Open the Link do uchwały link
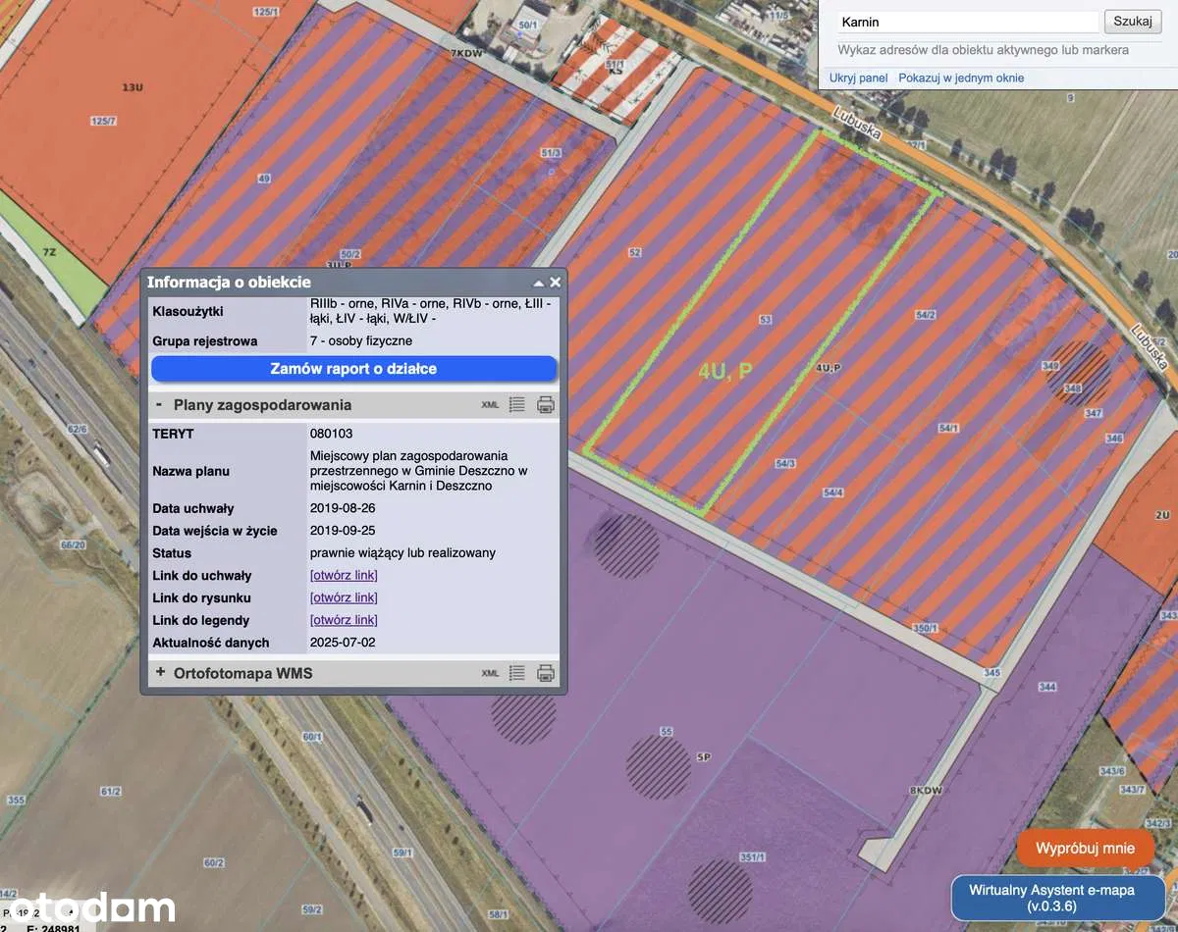1178x932 pixels. tap(344, 576)
